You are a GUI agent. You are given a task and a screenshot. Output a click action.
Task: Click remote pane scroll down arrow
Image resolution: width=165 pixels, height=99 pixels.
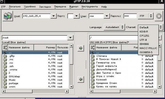(x=160, y=87)
